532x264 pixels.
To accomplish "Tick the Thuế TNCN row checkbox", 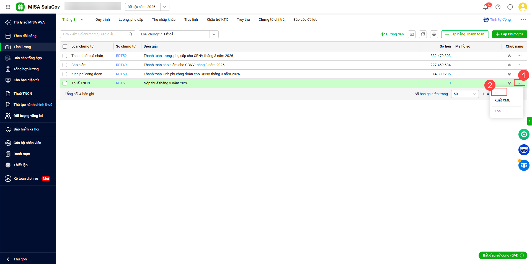I will pos(65,83).
